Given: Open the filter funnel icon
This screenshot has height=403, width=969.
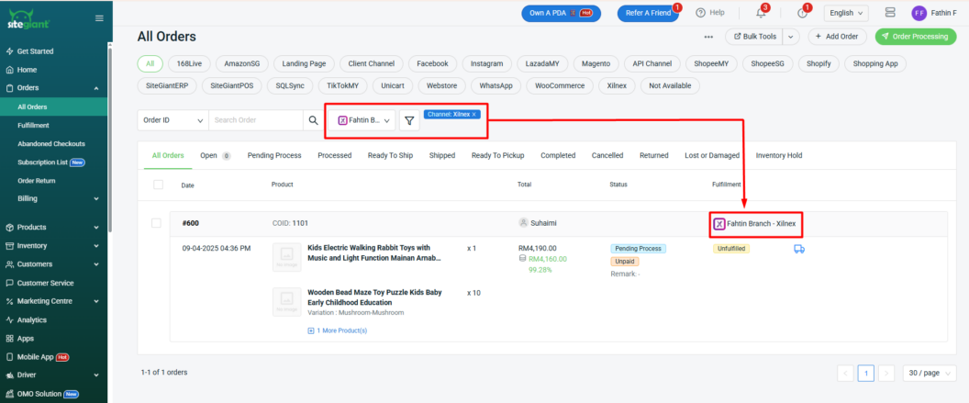Looking at the screenshot, I should [x=409, y=120].
